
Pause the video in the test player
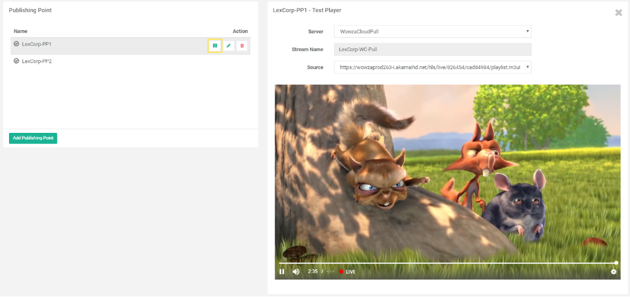[282, 272]
